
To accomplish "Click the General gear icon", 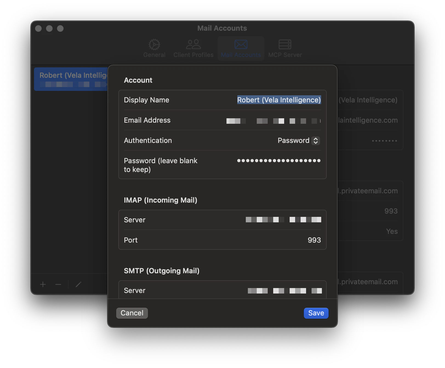I will pyautogui.click(x=154, y=44).
